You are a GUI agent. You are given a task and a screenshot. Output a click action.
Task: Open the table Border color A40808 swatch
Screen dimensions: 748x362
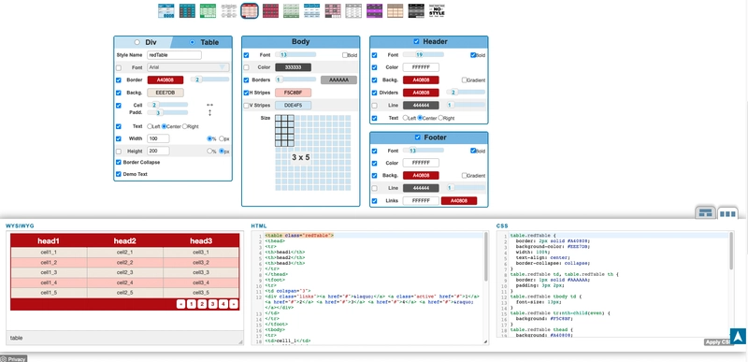(x=165, y=80)
